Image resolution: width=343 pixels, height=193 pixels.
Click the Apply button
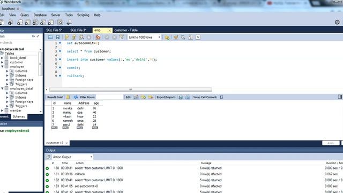tap(331, 143)
